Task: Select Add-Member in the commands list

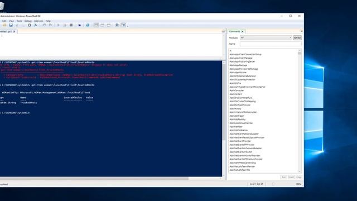Action: tap(236, 127)
